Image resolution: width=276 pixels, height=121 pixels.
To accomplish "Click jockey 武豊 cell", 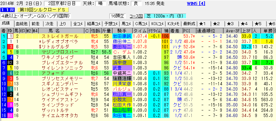I will (122, 68).
